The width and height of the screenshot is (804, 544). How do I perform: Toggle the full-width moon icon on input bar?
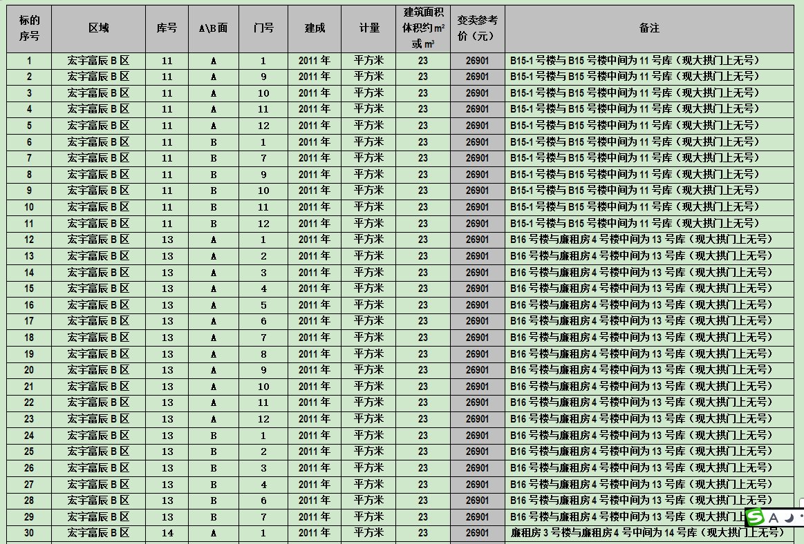789,518
